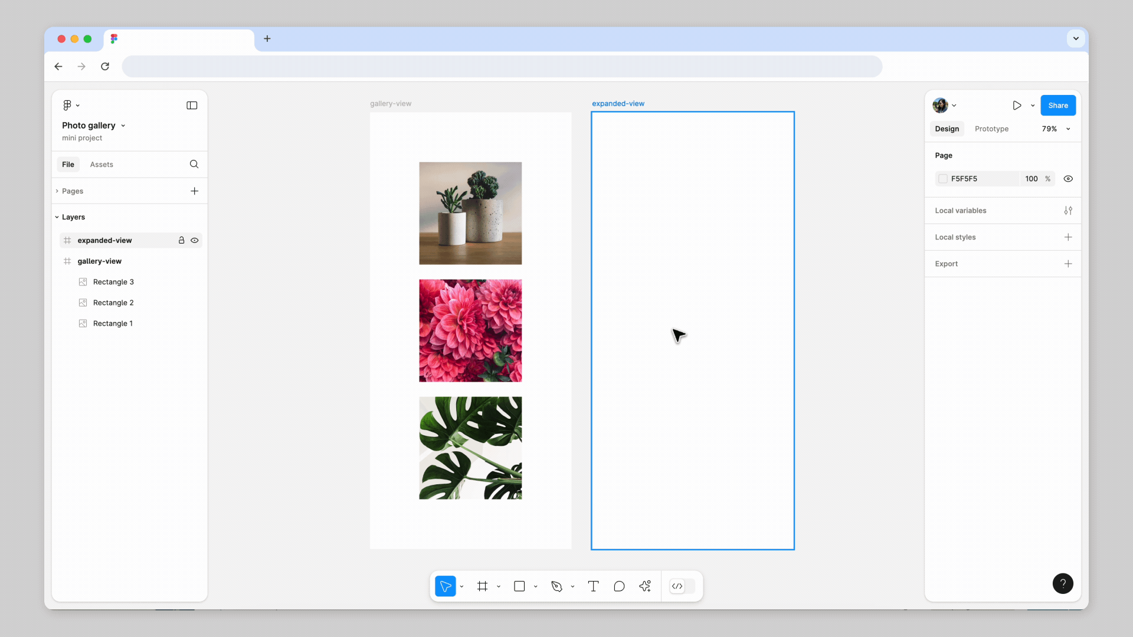Image resolution: width=1133 pixels, height=637 pixels.
Task: Click the expanded-view frame title on canvas
Action: [618, 103]
